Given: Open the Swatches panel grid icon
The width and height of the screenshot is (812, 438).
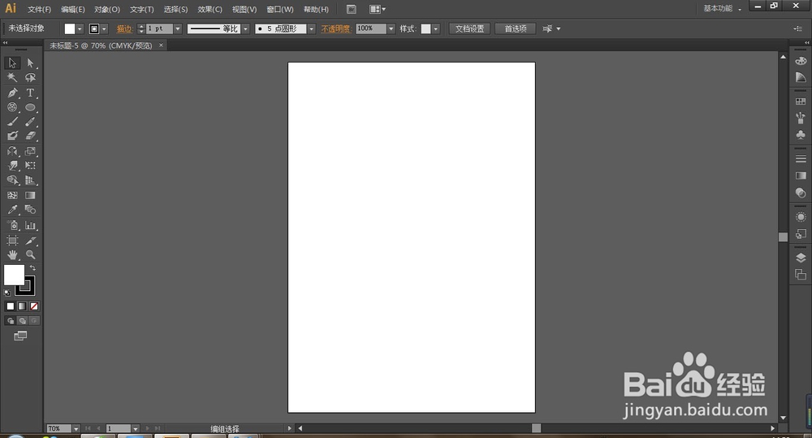Looking at the screenshot, I should tap(801, 102).
